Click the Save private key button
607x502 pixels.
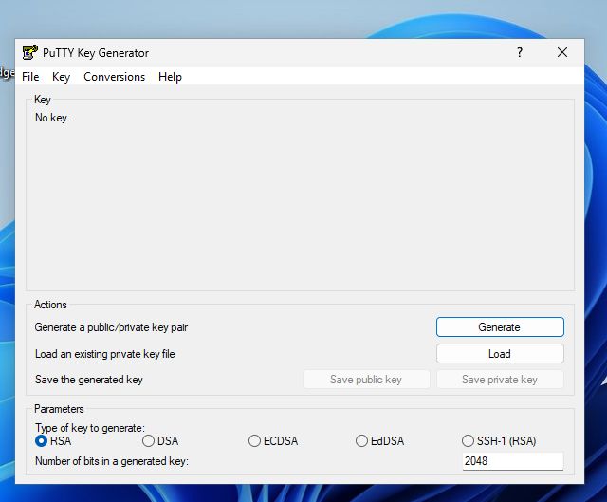point(500,380)
